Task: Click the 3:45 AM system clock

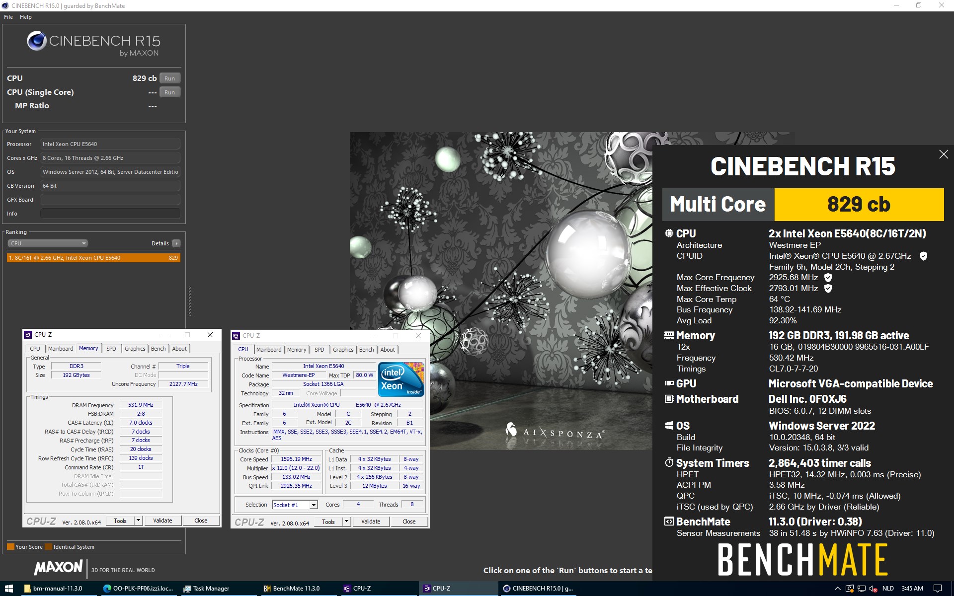Action: click(x=912, y=589)
